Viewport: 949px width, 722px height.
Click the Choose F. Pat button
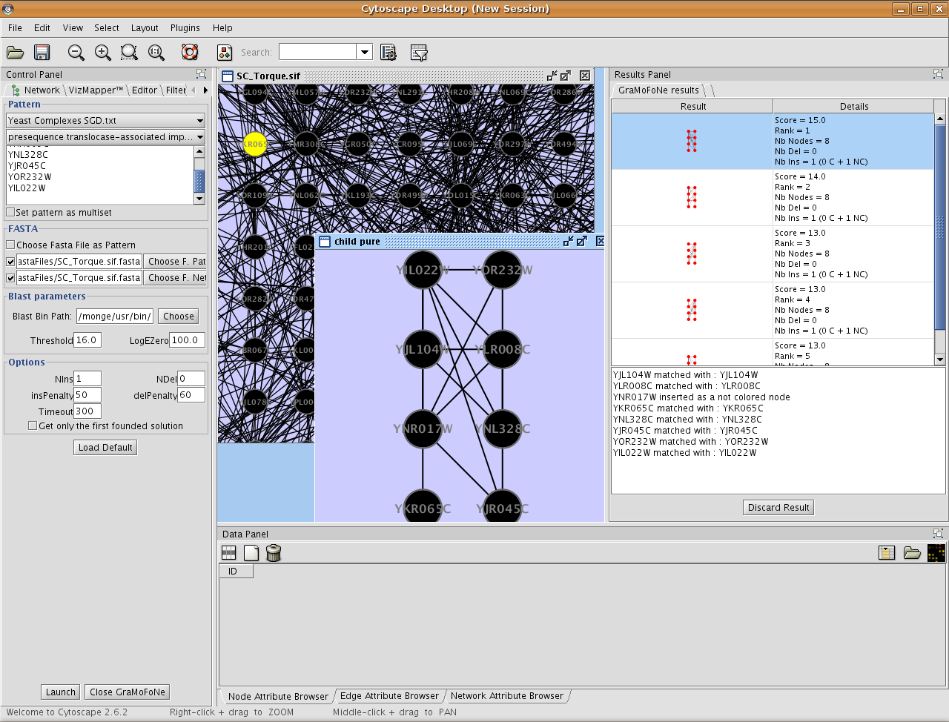pos(175,261)
